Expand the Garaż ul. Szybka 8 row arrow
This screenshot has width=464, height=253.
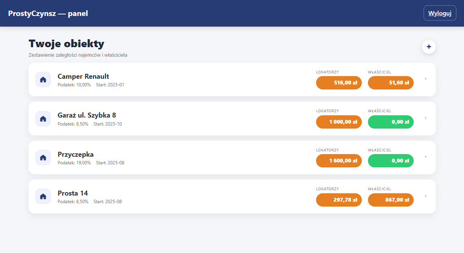[425, 118]
